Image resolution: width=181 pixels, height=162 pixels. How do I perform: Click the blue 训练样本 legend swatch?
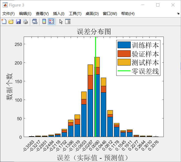click(124, 45)
